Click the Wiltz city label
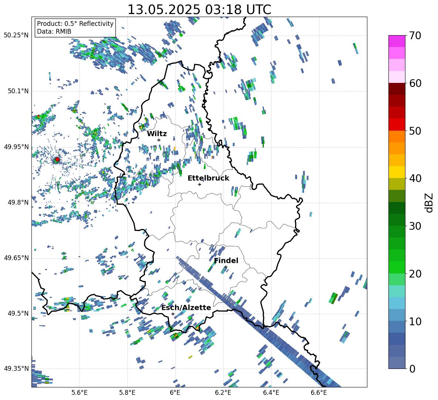Screen dimensions: 438x400 pyautogui.click(x=157, y=134)
